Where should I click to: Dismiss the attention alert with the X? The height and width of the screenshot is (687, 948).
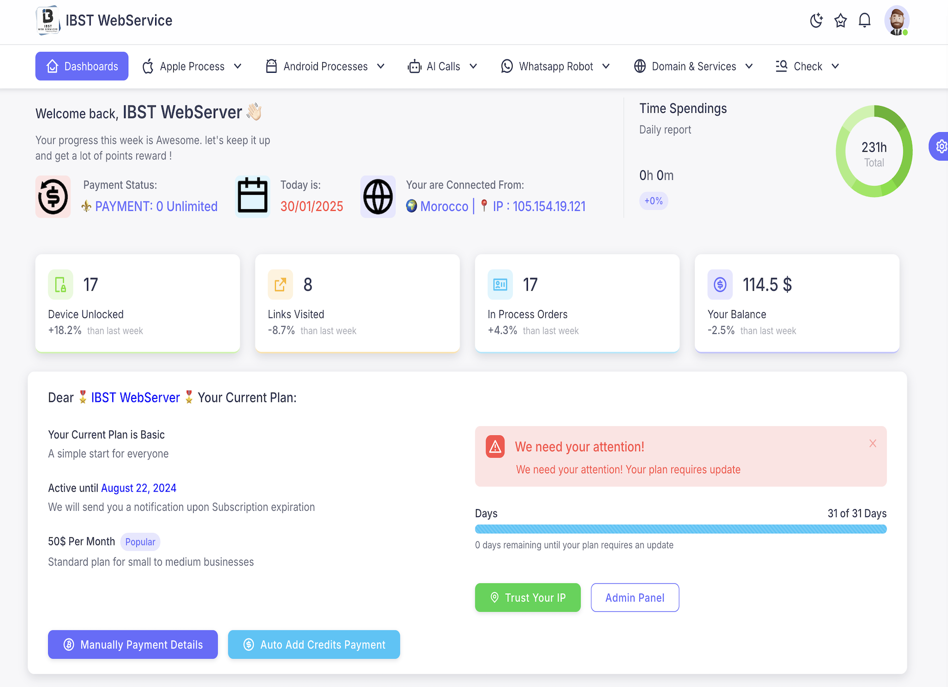point(873,443)
